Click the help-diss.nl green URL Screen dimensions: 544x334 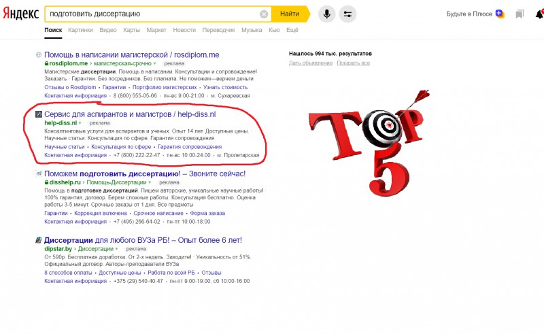[x=61, y=123]
